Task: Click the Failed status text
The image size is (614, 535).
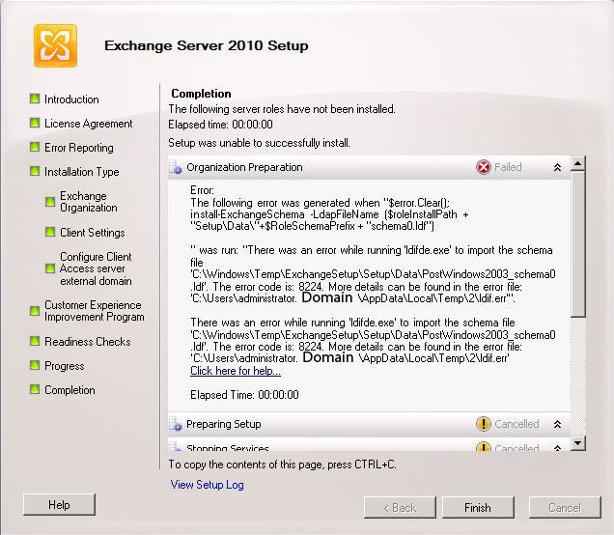Action: [508, 167]
